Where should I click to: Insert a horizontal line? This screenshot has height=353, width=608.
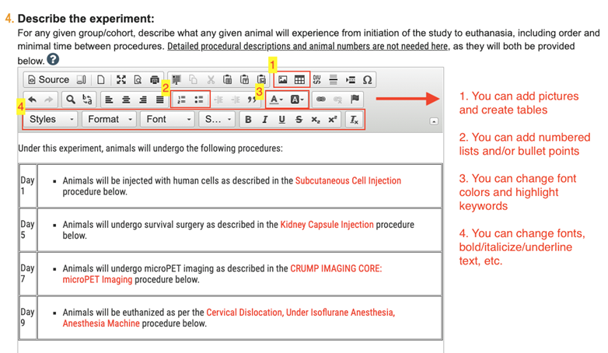click(333, 79)
